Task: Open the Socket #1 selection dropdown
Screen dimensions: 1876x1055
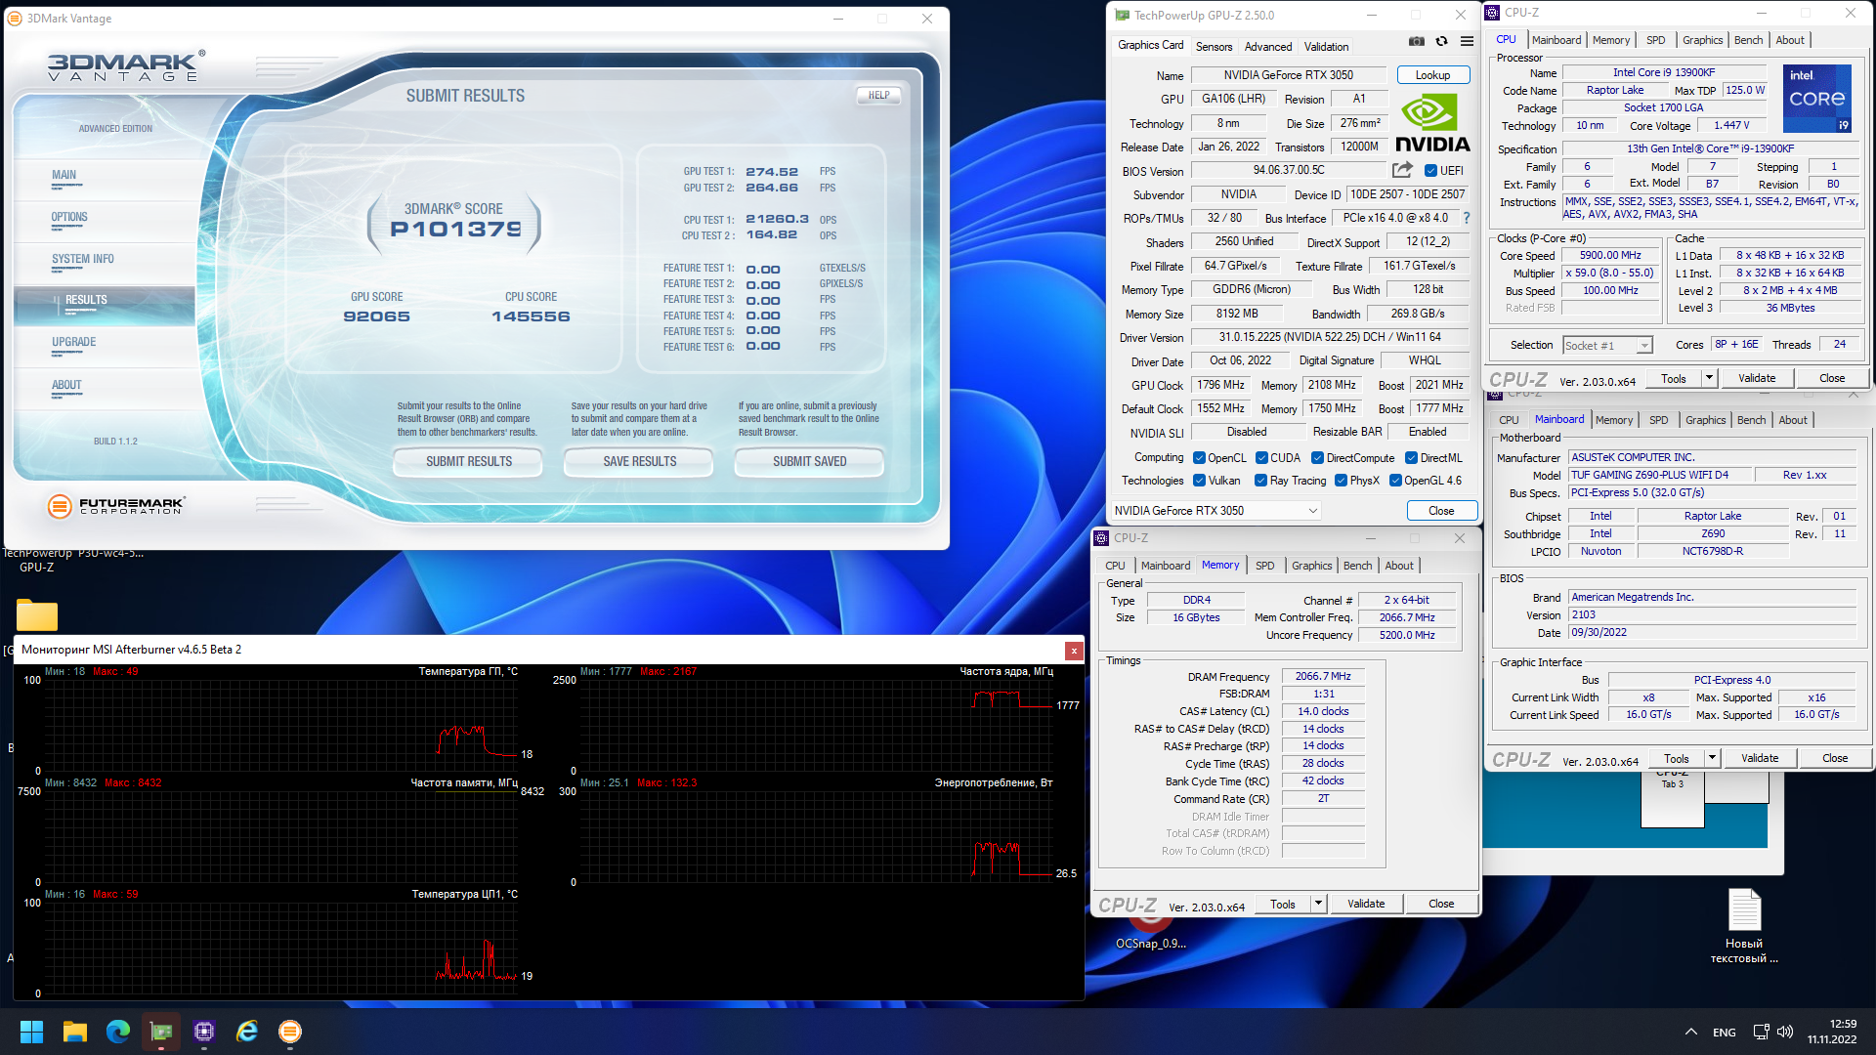Action: coord(1606,346)
